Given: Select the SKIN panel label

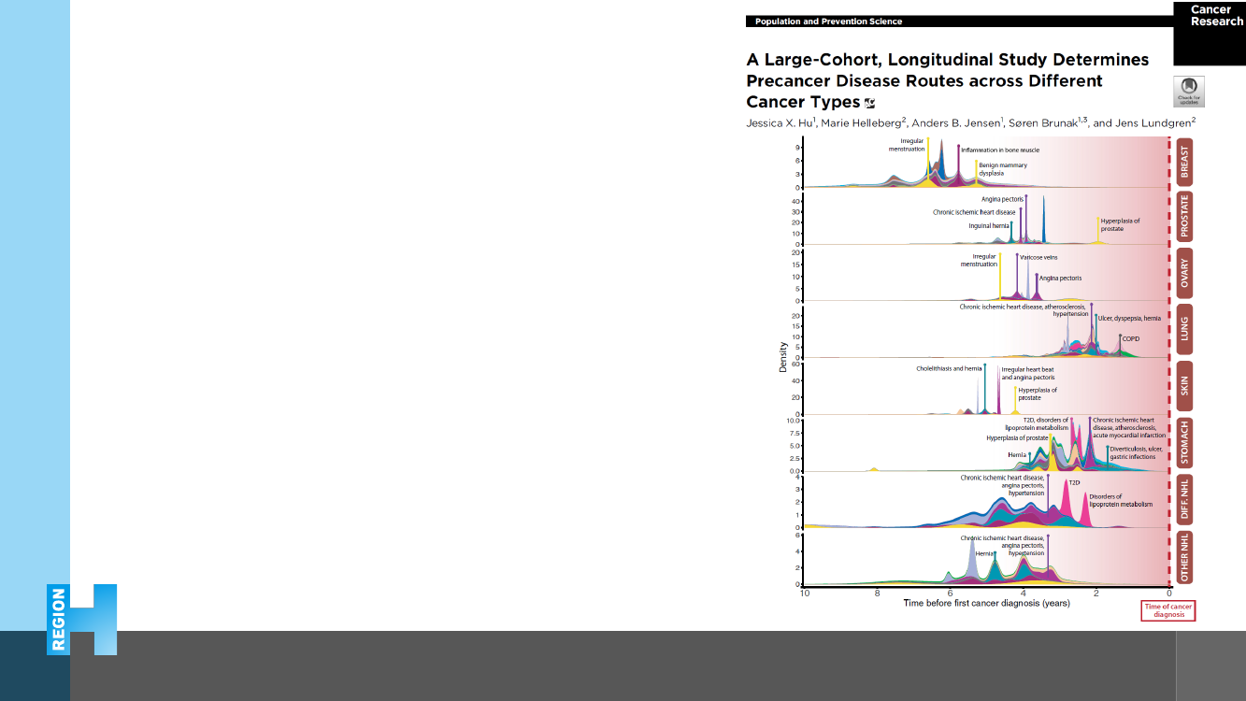Looking at the screenshot, I should pos(1184,386).
